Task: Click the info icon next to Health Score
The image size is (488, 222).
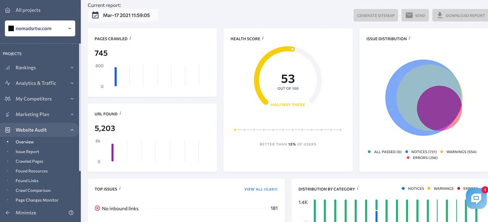Action: click(x=263, y=38)
